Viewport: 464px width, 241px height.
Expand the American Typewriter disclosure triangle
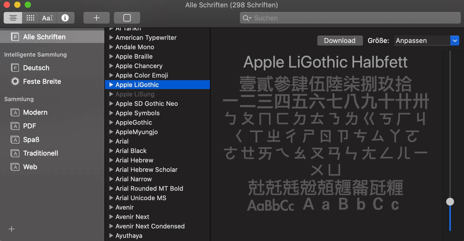click(x=111, y=37)
